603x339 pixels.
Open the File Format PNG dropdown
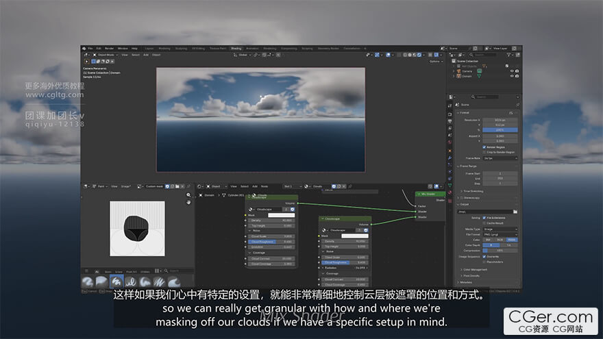tap(500, 234)
